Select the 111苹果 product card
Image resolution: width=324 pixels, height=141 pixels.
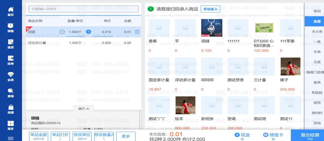click(x=291, y=36)
